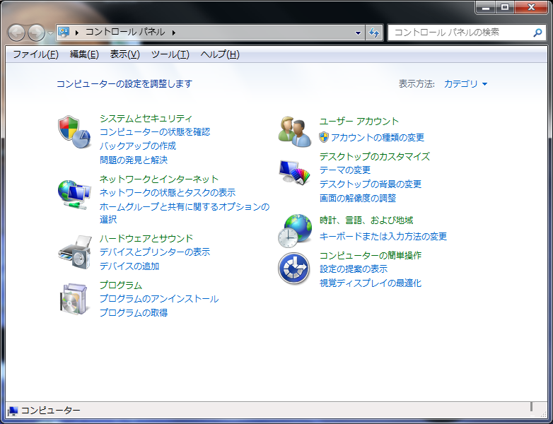553x424 pixels.
Task: Expand the breadcrumb arrow after コントロール パネル
Action: (x=173, y=33)
